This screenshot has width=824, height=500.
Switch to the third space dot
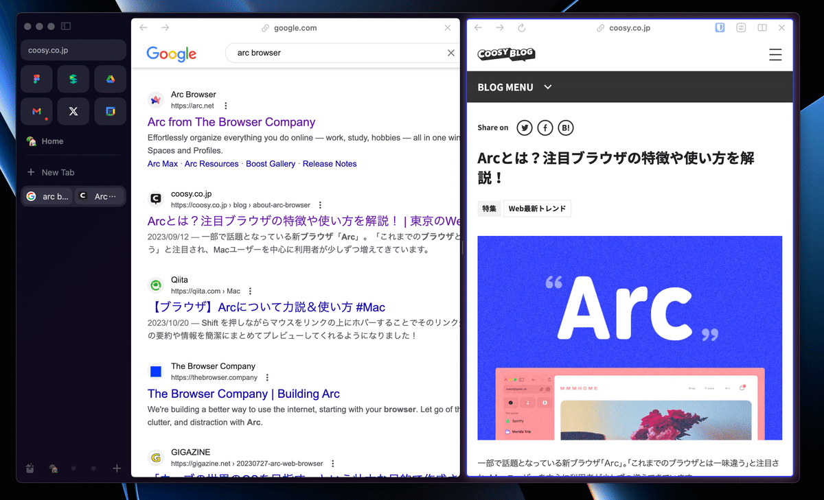pos(93,468)
